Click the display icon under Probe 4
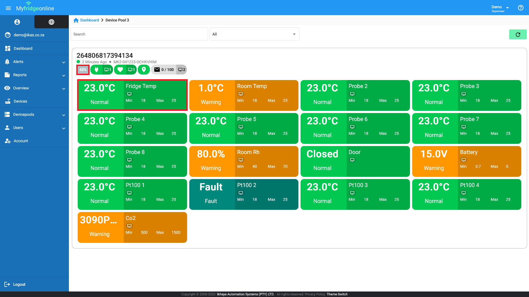The image size is (529, 297). click(x=129, y=127)
